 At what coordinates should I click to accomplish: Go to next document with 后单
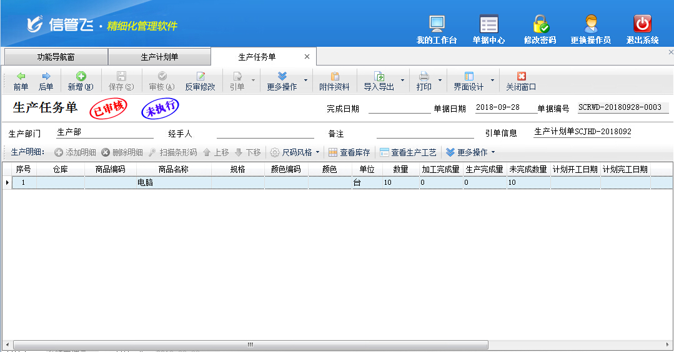pyautogui.click(x=46, y=81)
